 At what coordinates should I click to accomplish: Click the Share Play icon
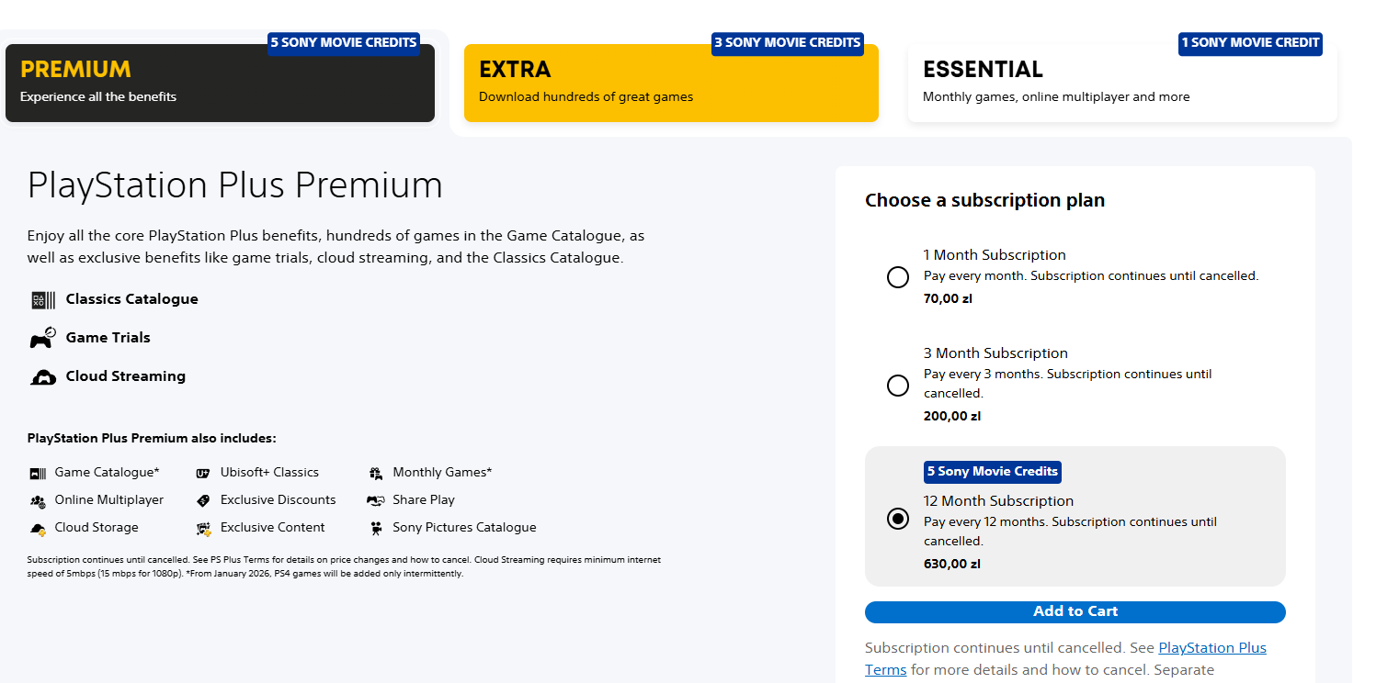[375, 500]
